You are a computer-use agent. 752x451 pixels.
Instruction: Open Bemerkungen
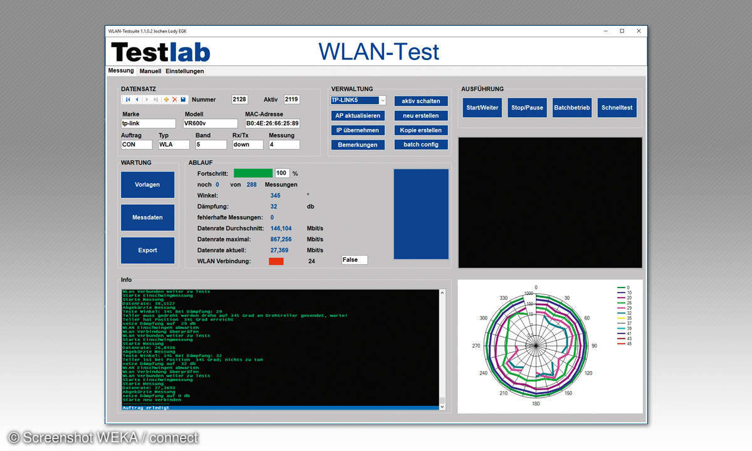click(358, 145)
